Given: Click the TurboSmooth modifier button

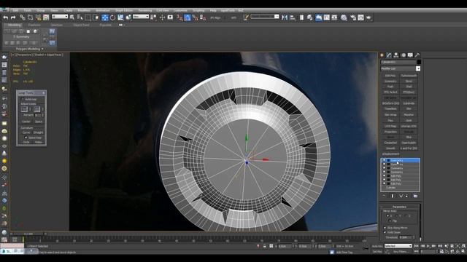Looking at the screenshot, I should coord(409,76).
